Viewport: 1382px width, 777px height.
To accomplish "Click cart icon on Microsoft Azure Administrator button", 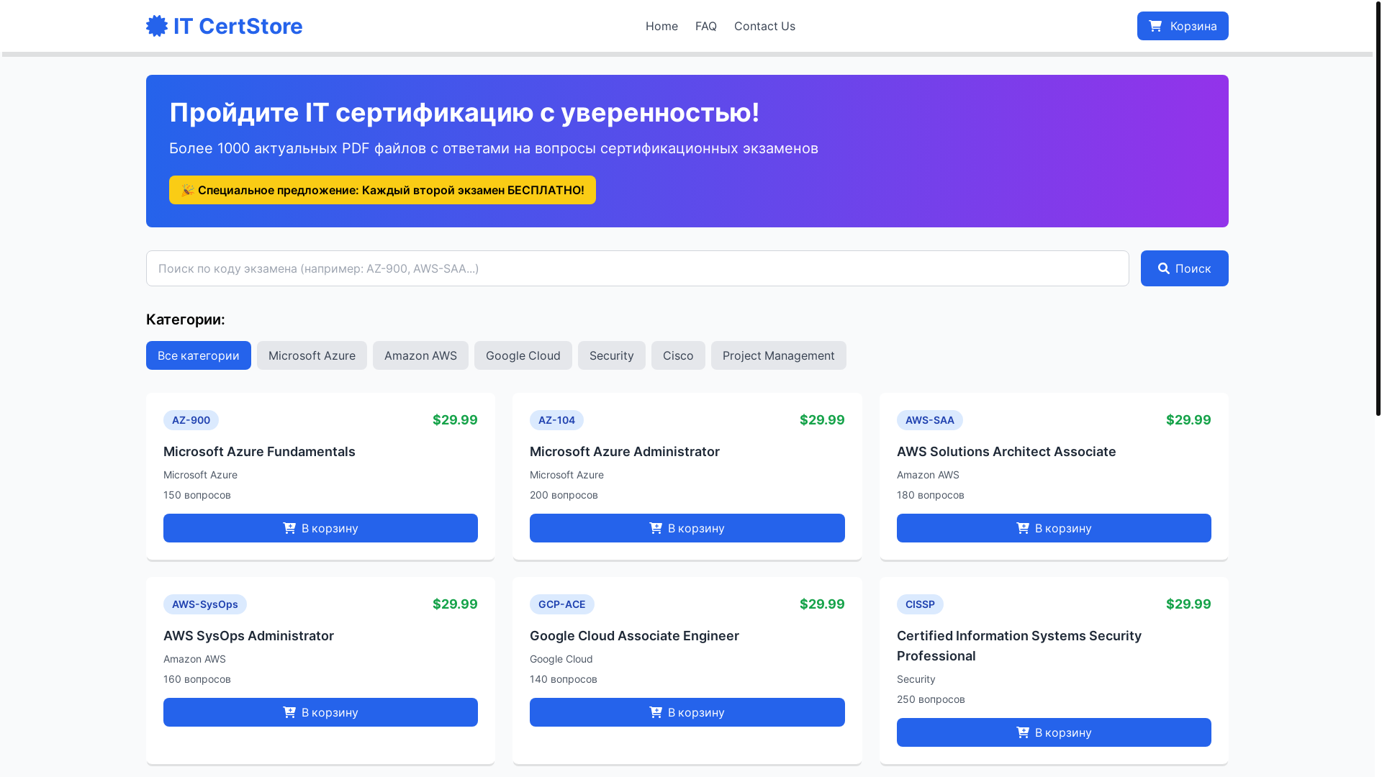I will 656,528.
